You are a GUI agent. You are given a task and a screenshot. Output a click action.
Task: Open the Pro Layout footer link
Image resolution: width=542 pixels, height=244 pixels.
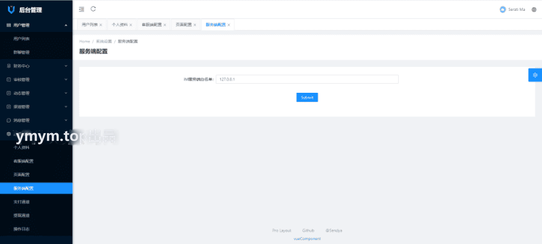pyautogui.click(x=282, y=231)
